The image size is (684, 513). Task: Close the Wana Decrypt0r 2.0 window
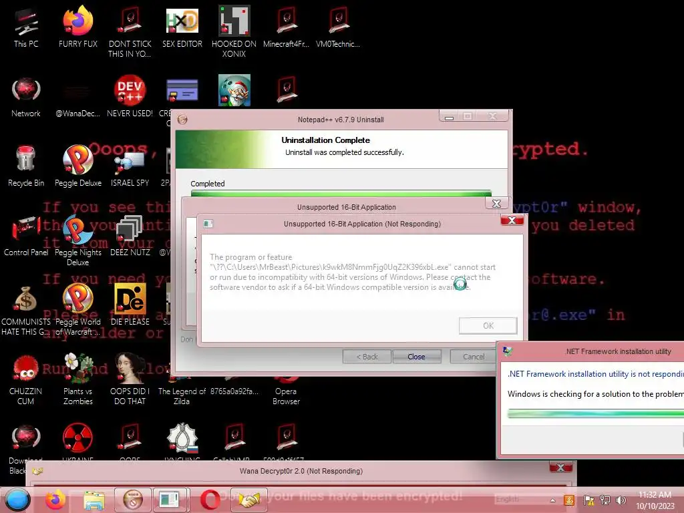(561, 467)
